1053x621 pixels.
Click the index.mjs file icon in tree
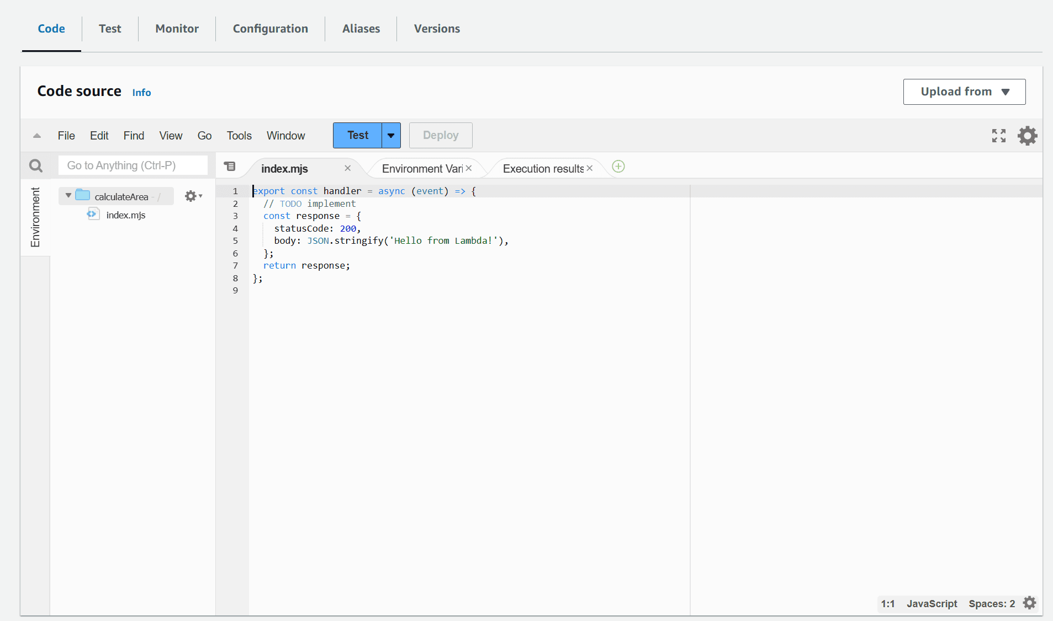click(x=93, y=214)
